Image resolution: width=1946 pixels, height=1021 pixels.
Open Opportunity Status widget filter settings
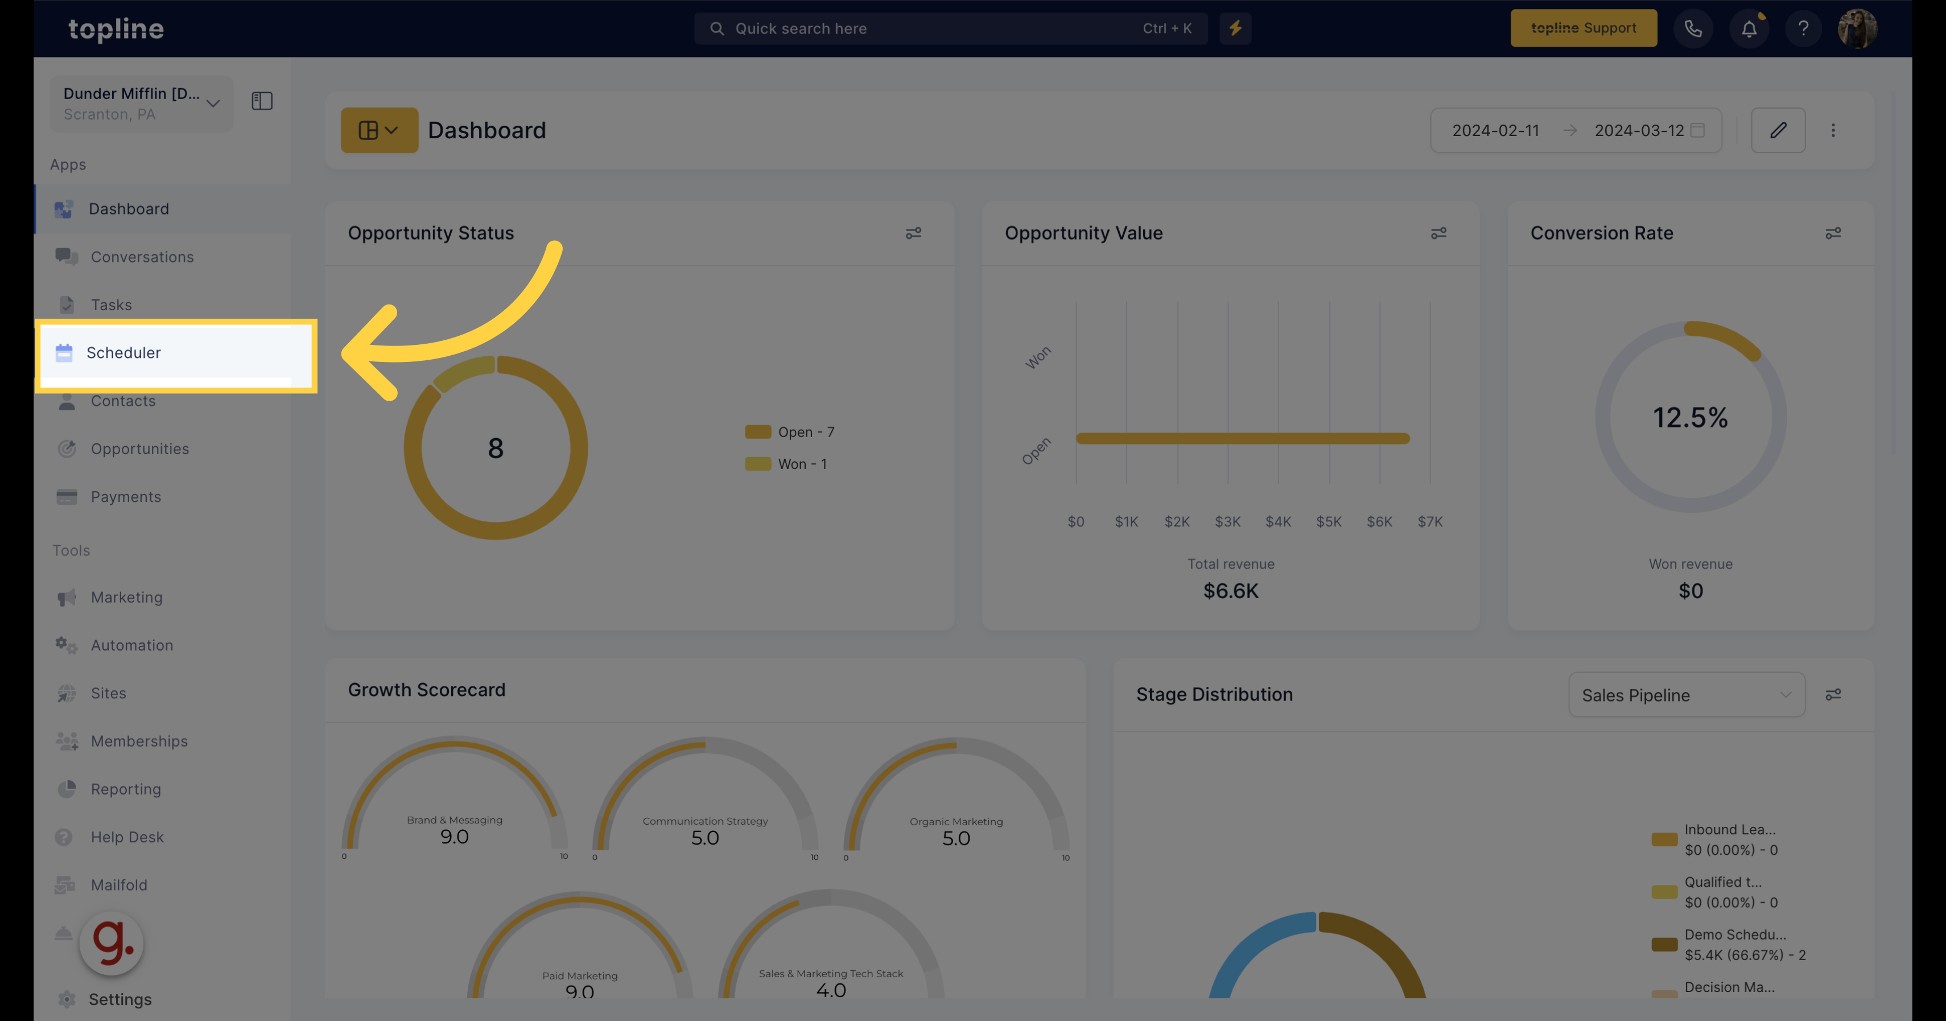[x=913, y=233]
